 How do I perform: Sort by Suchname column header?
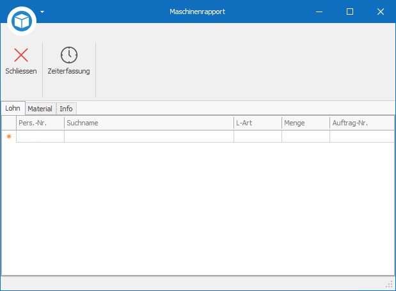click(149, 123)
